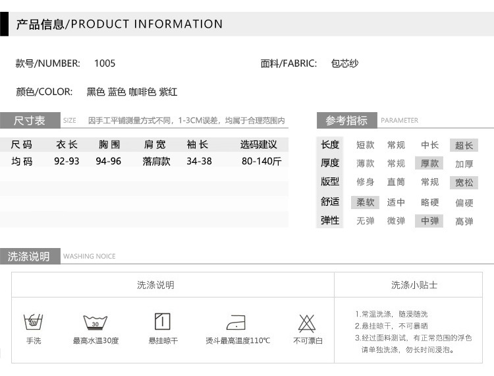
Task: Click the 短款 length option
Action: point(365,145)
